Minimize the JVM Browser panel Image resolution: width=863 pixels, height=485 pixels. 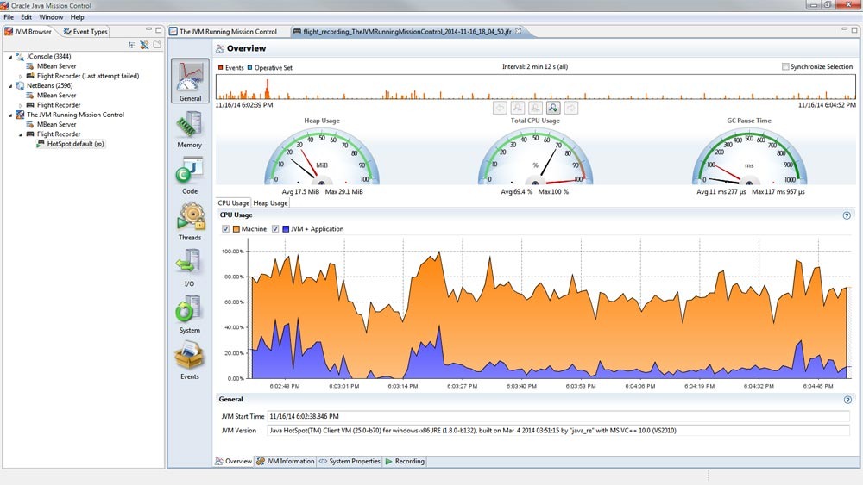148,29
